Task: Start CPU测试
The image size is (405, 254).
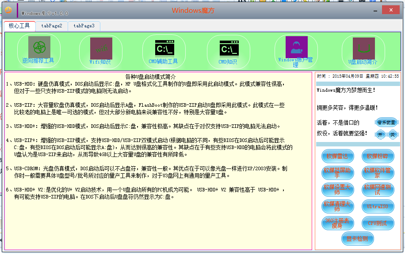Action: (378, 223)
